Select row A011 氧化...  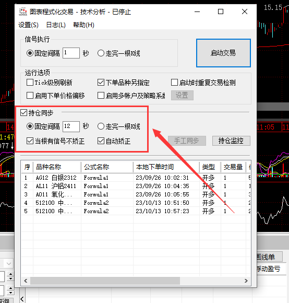(x=136, y=194)
